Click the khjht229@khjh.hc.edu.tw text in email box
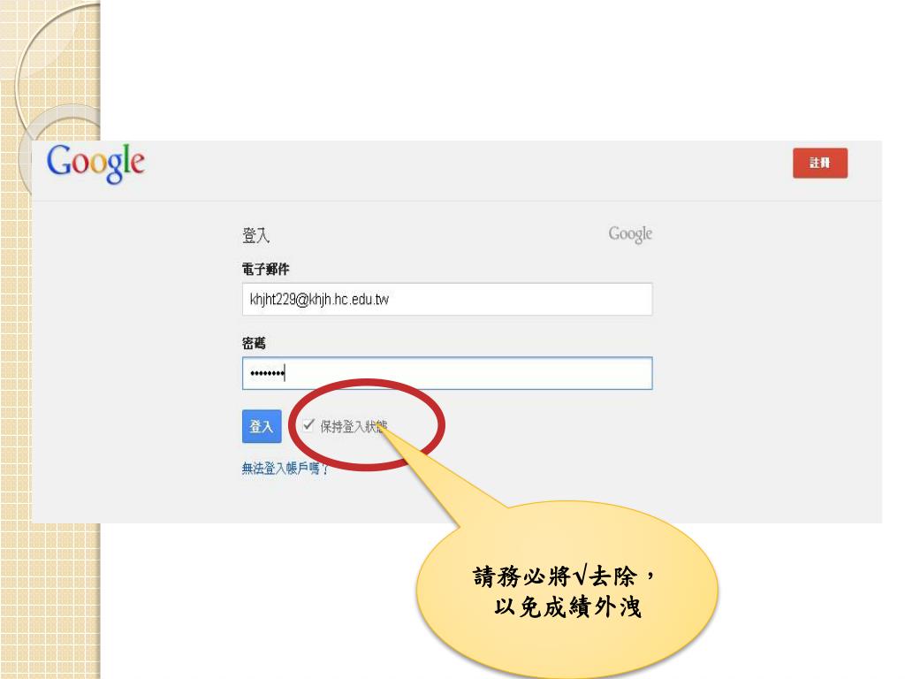905x679 pixels. tap(319, 299)
